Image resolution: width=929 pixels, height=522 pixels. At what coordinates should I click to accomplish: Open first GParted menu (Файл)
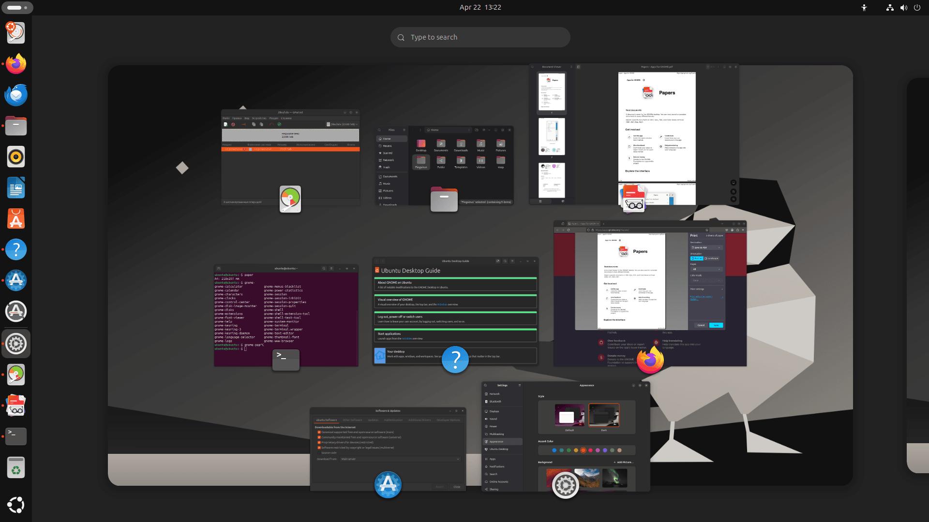(226, 118)
